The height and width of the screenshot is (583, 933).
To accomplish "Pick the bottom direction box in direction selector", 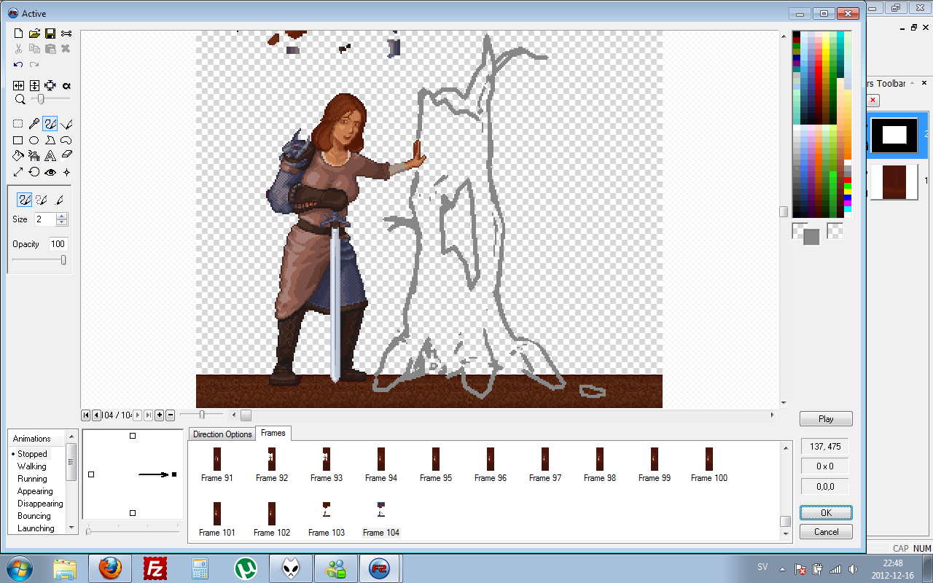I will [x=133, y=513].
